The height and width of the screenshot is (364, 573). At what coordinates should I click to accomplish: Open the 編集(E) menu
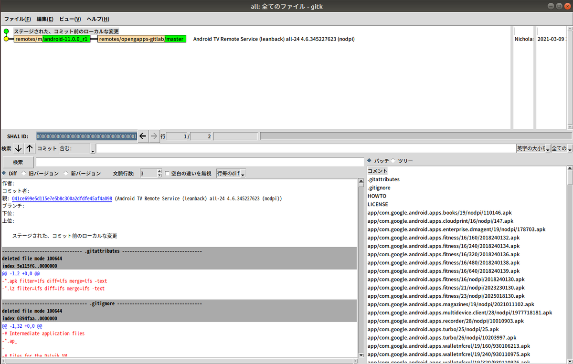[45, 19]
